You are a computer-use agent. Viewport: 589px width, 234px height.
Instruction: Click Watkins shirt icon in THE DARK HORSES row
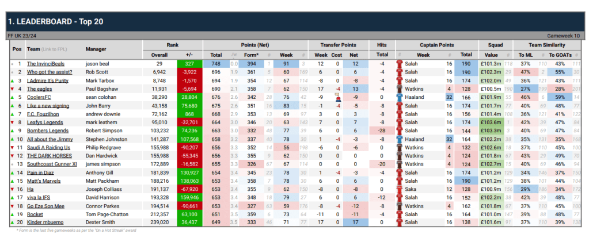coord(399,155)
